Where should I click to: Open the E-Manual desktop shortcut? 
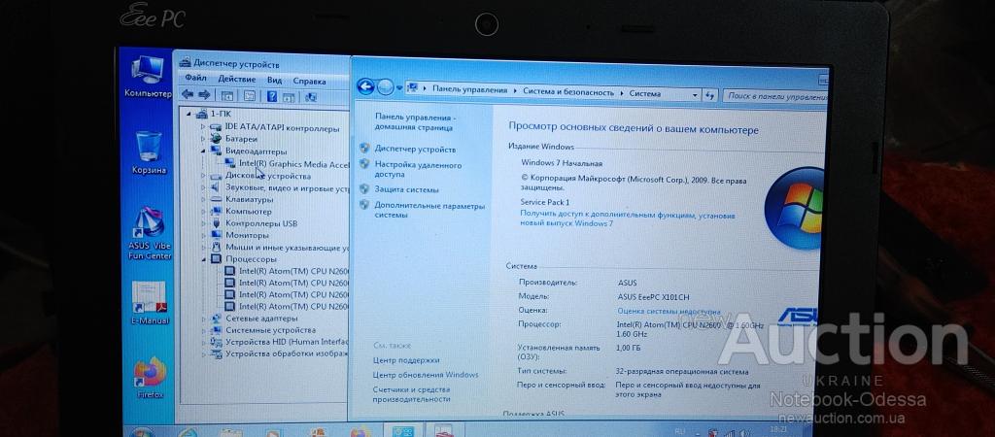point(150,303)
